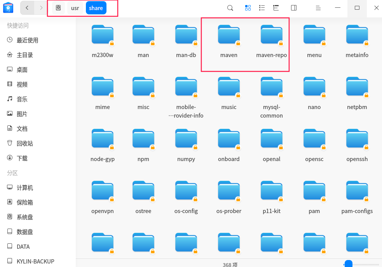The image size is (382, 267).
Task: Select the numpy folder
Action: click(186, 146)
